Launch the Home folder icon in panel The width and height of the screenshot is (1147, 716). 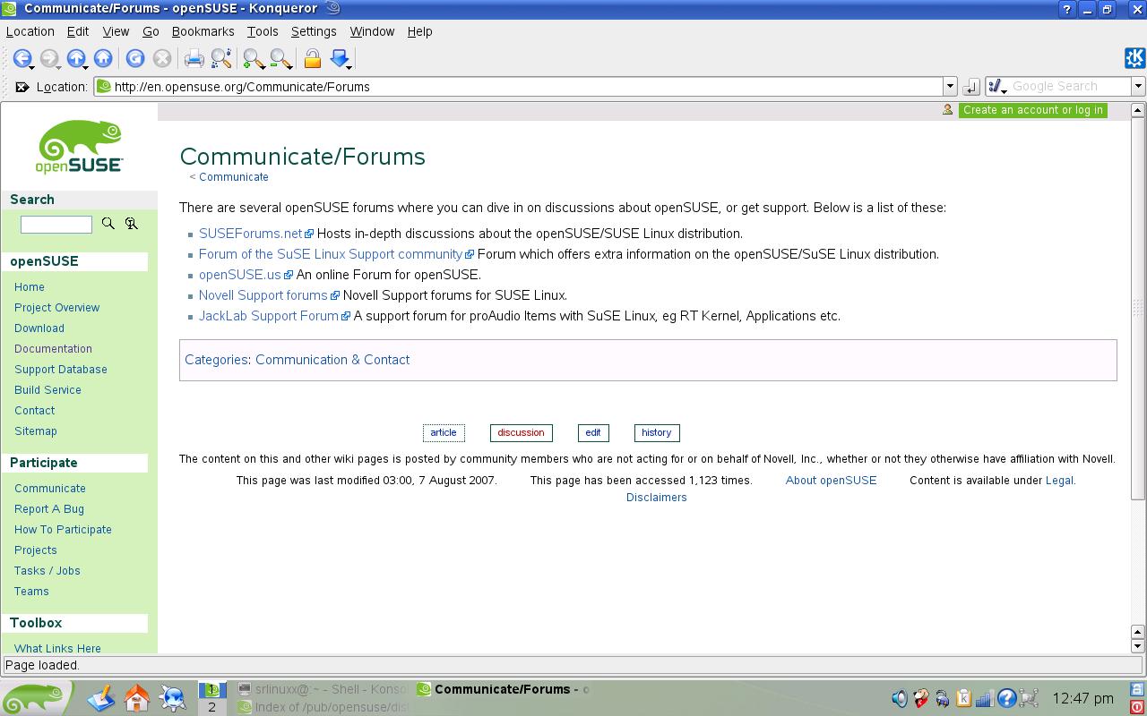click(137, 698)
